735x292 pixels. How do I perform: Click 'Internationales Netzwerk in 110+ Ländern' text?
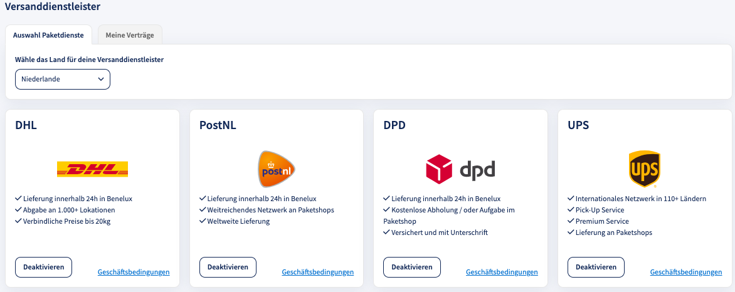(x=641, y=199)
